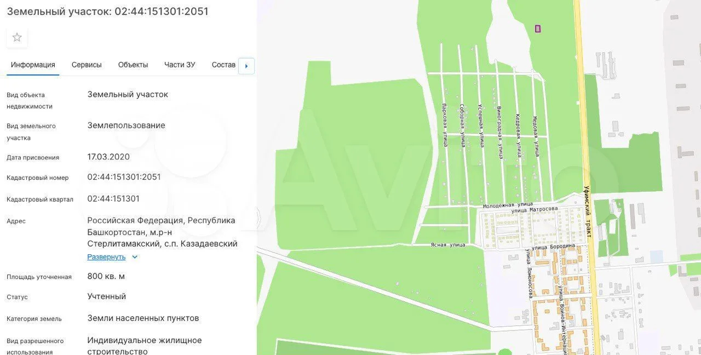Image resolution: width=701 pixels, height=355 pixels.
Task: Click the улица Бородина map label
Action: (x=554, y=246)
